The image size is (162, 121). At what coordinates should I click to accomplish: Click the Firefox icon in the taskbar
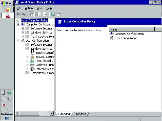pyautogui.click(x=7, y=10)
